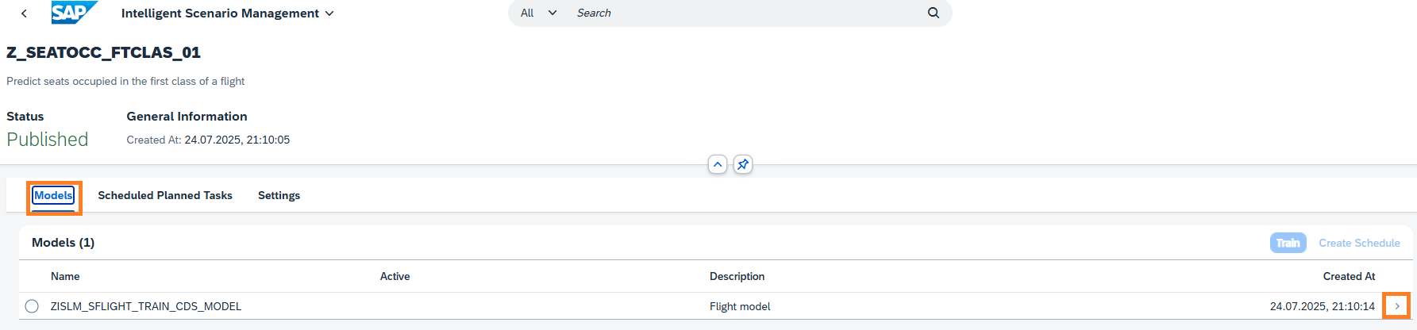Click the SAP logo
This screenshot has width=1417, height=330.
point(74,13)
